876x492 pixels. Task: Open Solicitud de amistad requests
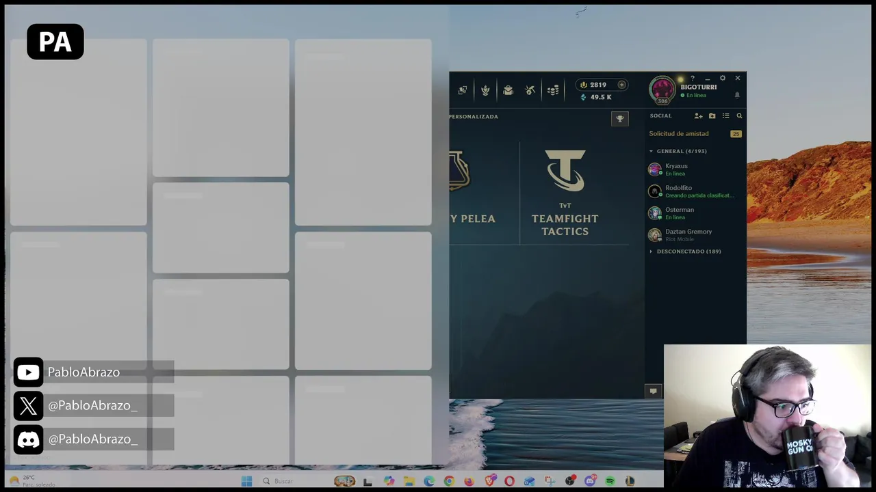679,134
